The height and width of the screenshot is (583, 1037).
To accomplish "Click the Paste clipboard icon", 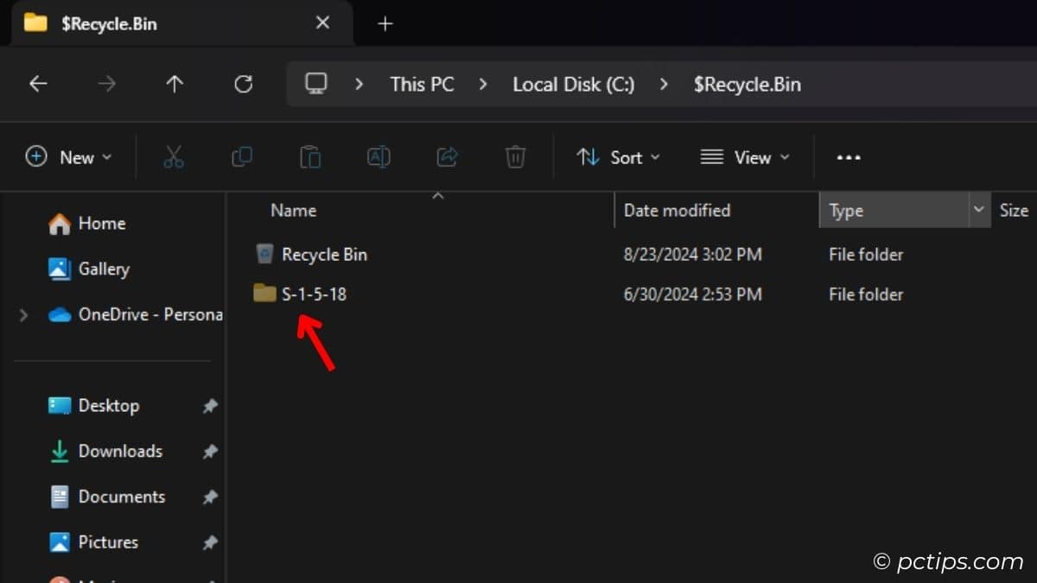I will click(310, 157).
